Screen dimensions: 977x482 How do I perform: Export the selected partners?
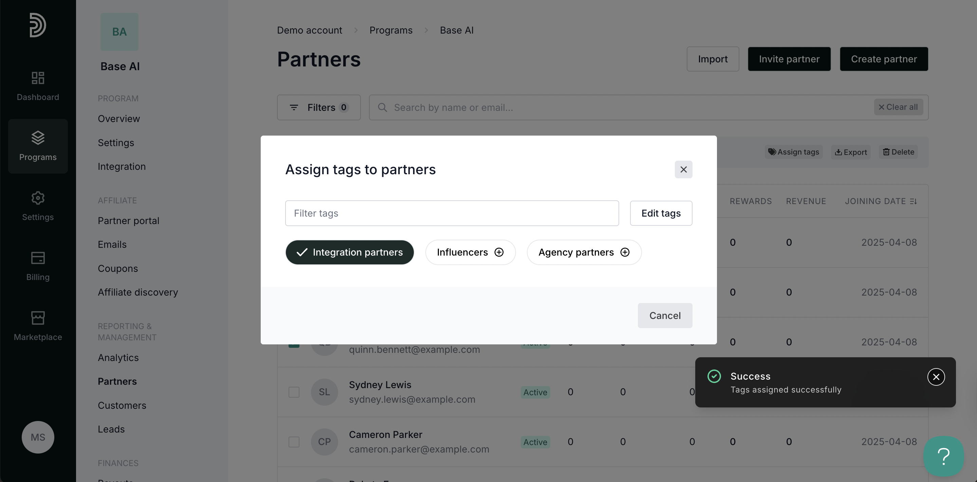(x=851, y=152)
